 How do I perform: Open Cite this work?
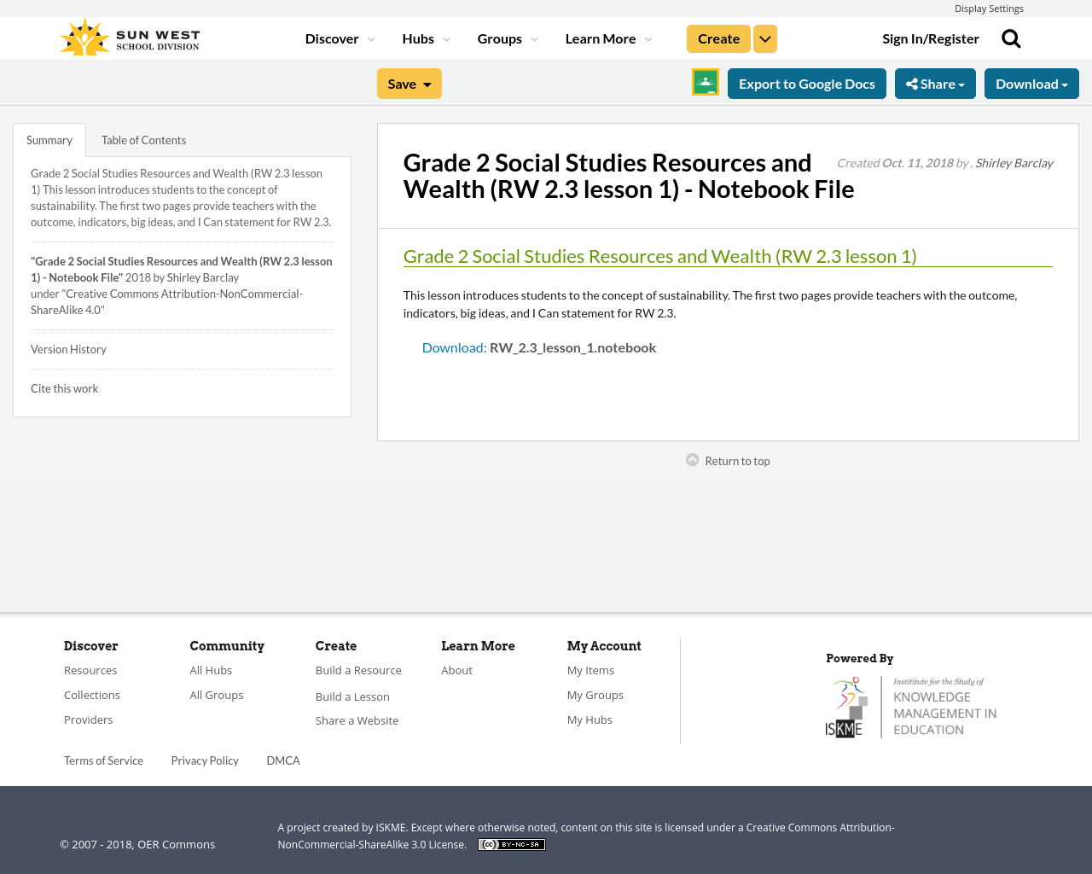(x=64, y=387)
